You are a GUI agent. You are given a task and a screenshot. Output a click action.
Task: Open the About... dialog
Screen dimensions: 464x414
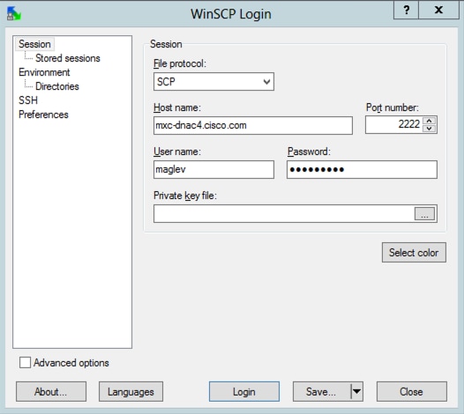(x=51, y=392)
